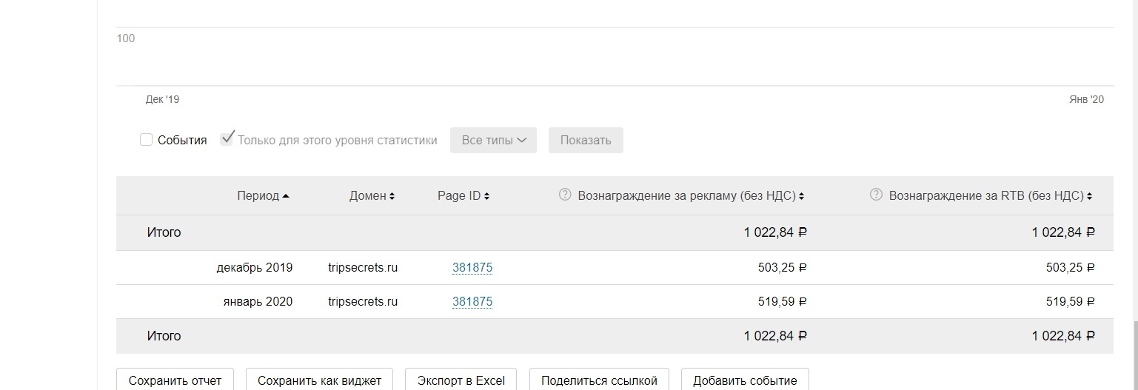Viewport: 1138px width, 390px height.
Task: Click Сохранить отчет button
Action: [x=175, y=380]
